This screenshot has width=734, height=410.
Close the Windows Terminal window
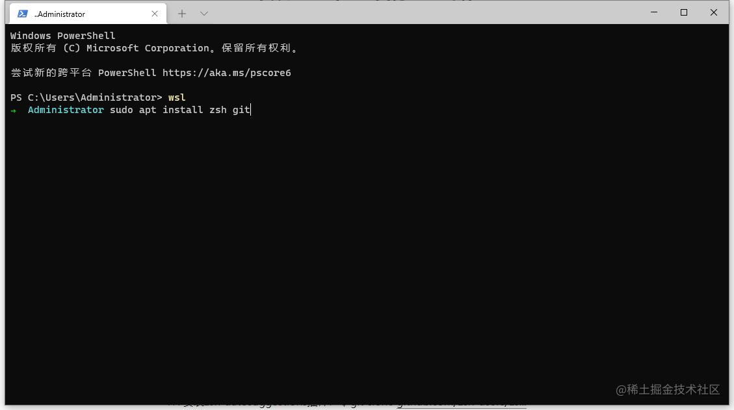[x=714, y=12]
